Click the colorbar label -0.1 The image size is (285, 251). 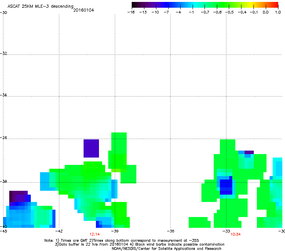[x=254, y=12]
